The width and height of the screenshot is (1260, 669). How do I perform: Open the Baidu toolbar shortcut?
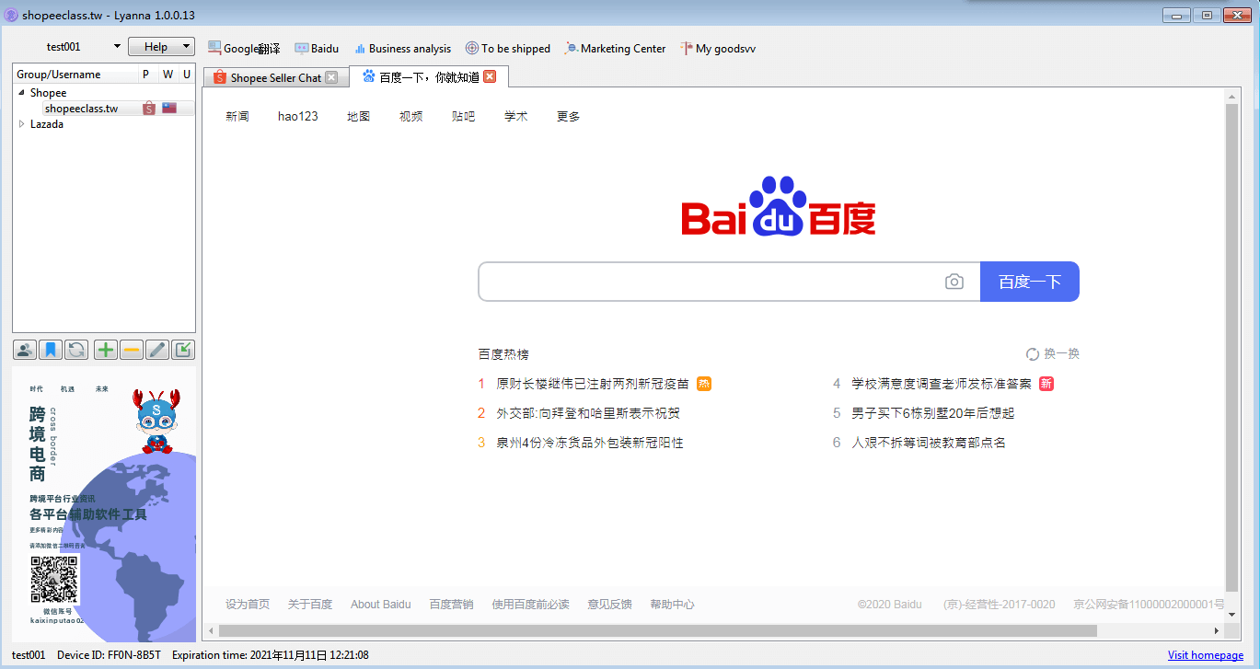point(317,49)
